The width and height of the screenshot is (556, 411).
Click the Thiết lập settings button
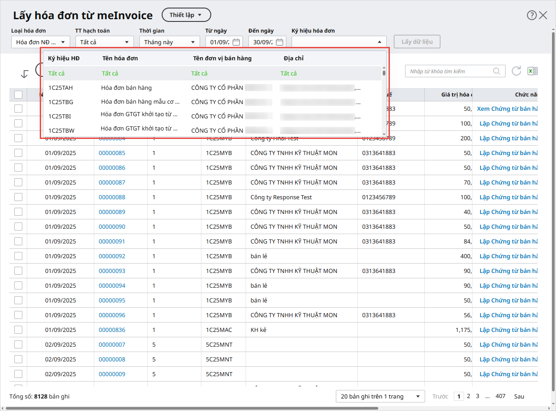pyautogui.click(x=186, y=15)
